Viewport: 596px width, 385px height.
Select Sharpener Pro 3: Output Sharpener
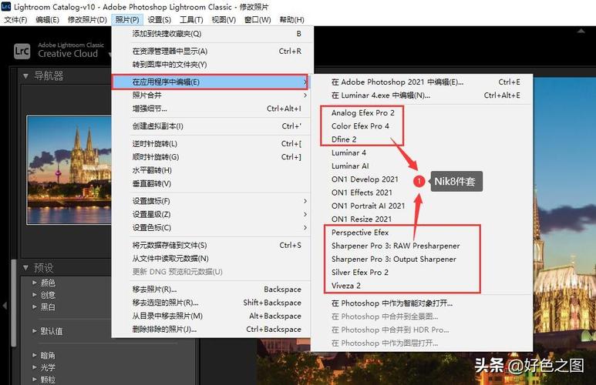tap(422, 259)
